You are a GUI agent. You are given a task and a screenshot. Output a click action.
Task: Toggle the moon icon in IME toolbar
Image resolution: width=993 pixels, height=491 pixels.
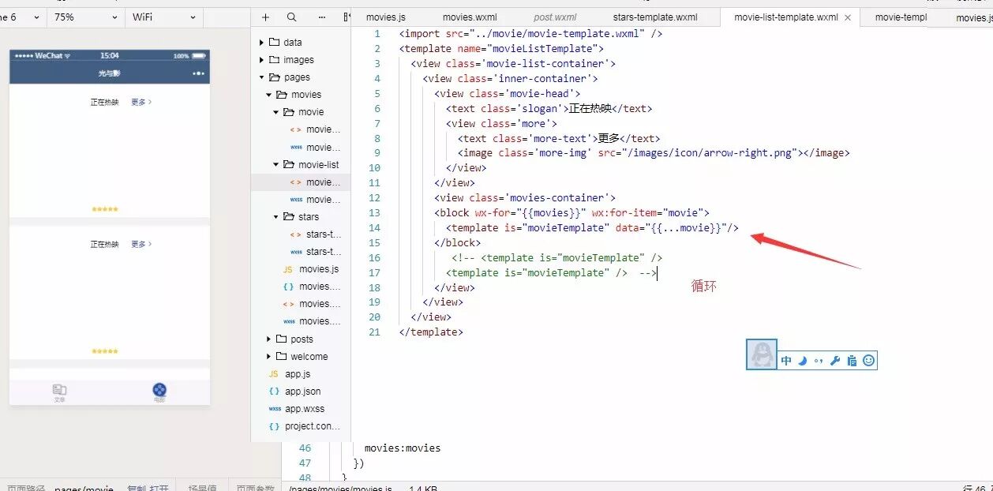click(x=803, y=361)
